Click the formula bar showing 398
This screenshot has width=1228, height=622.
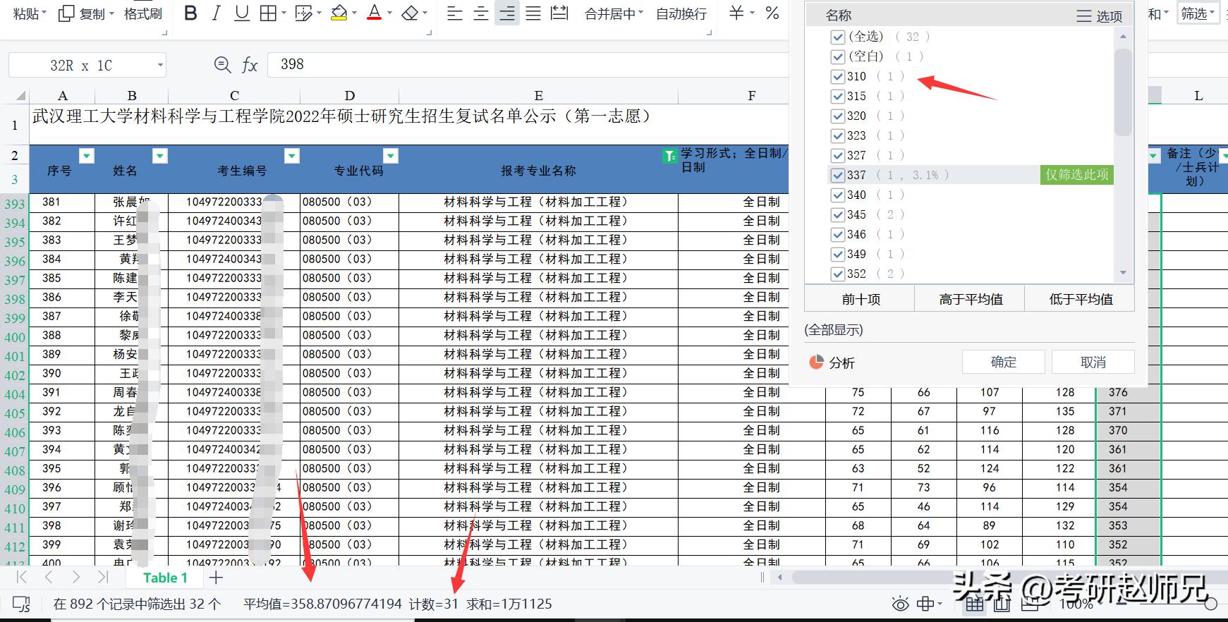pos(529,65)
